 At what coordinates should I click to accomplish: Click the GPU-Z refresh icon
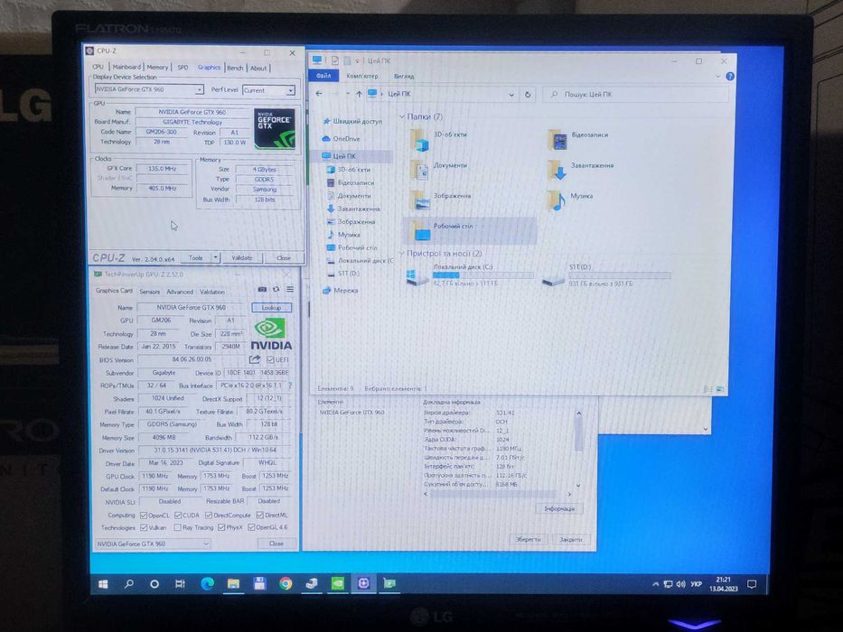[276, 289]
